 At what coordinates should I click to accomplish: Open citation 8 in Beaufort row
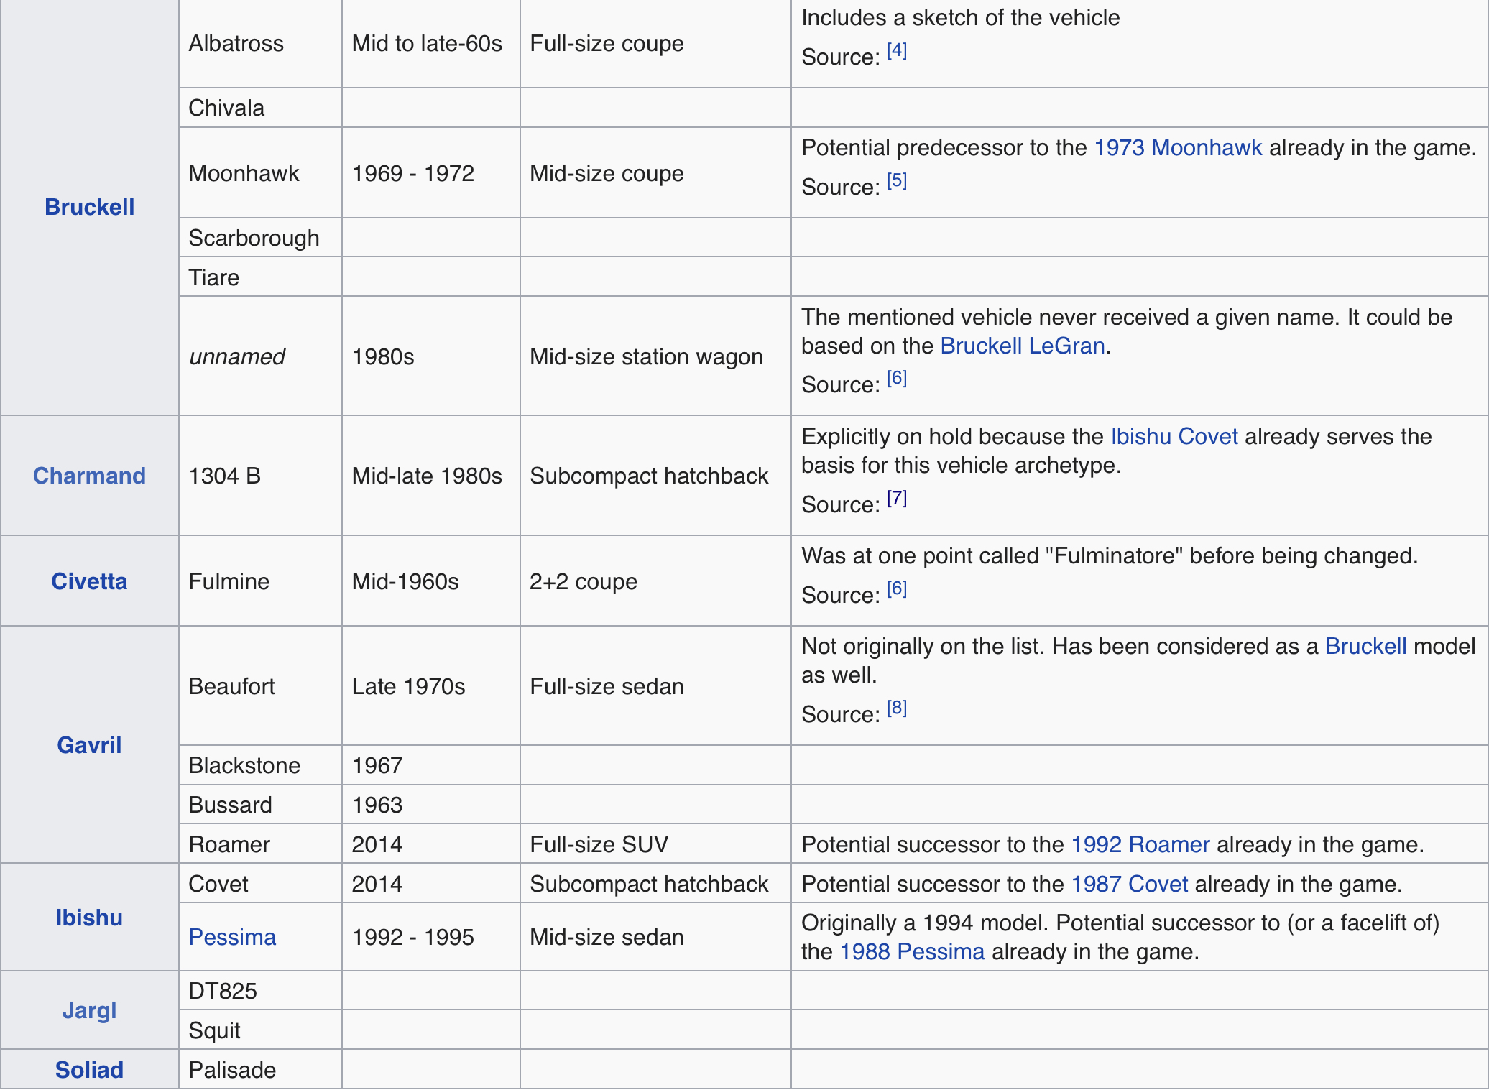896,708
